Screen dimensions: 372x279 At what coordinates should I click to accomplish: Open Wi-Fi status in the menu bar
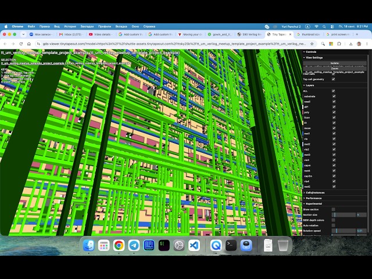point(316,27)
